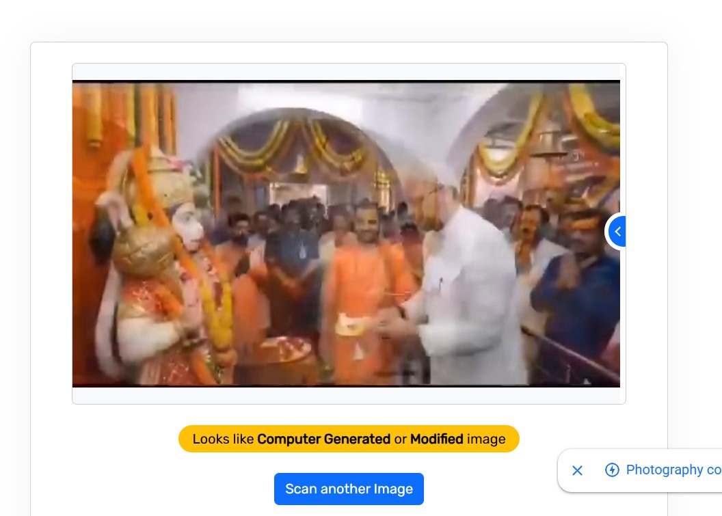Click the black bar atop the scanned image
This screenshot has height=516, width=722.
346,81
